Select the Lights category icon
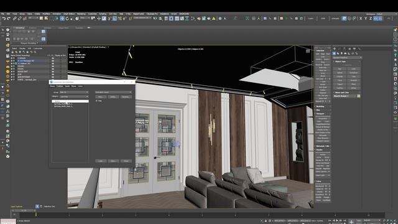This screenshot has height=224, width=398. click(341, 54)
